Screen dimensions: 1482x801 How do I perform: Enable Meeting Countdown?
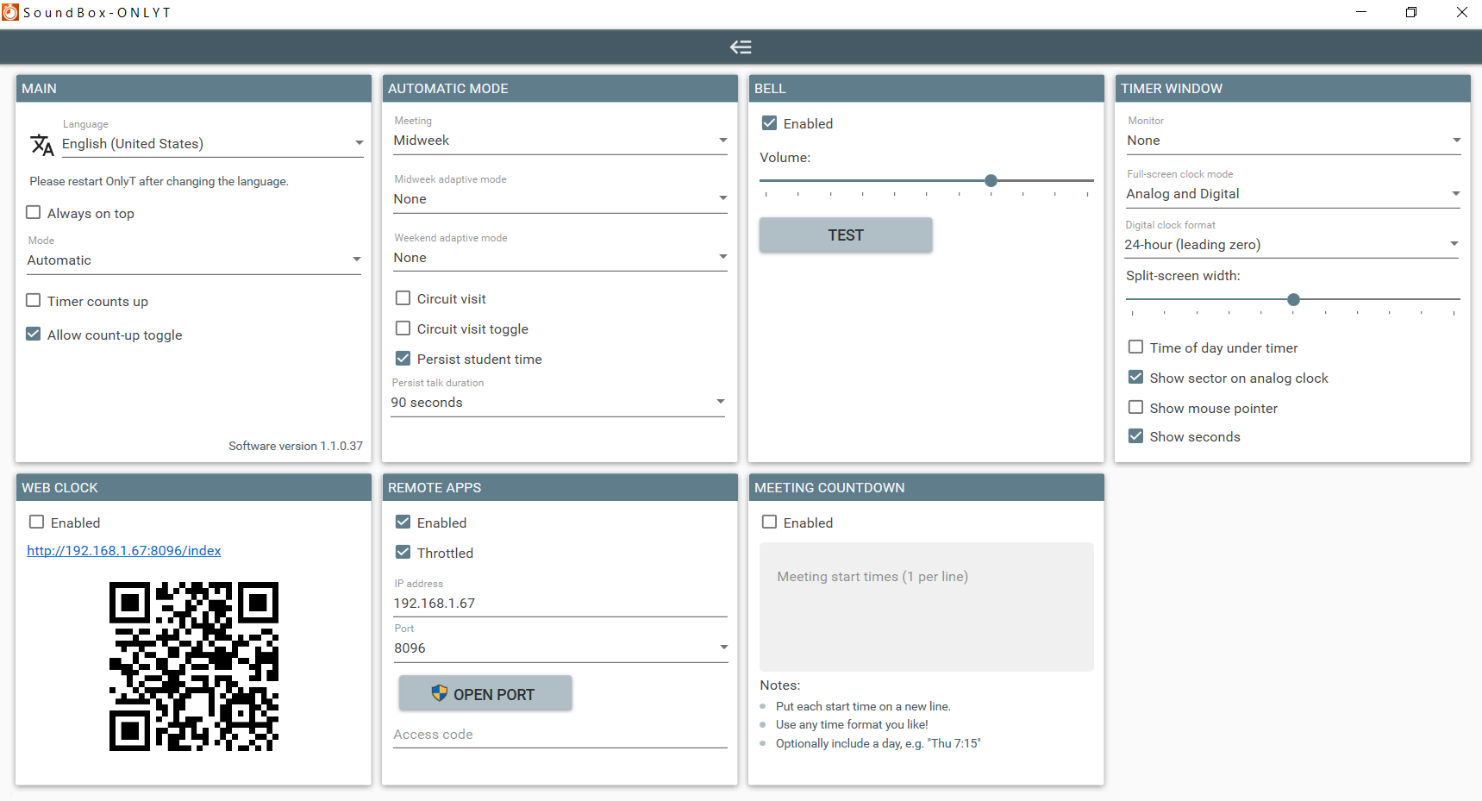(x=769, y=522)
